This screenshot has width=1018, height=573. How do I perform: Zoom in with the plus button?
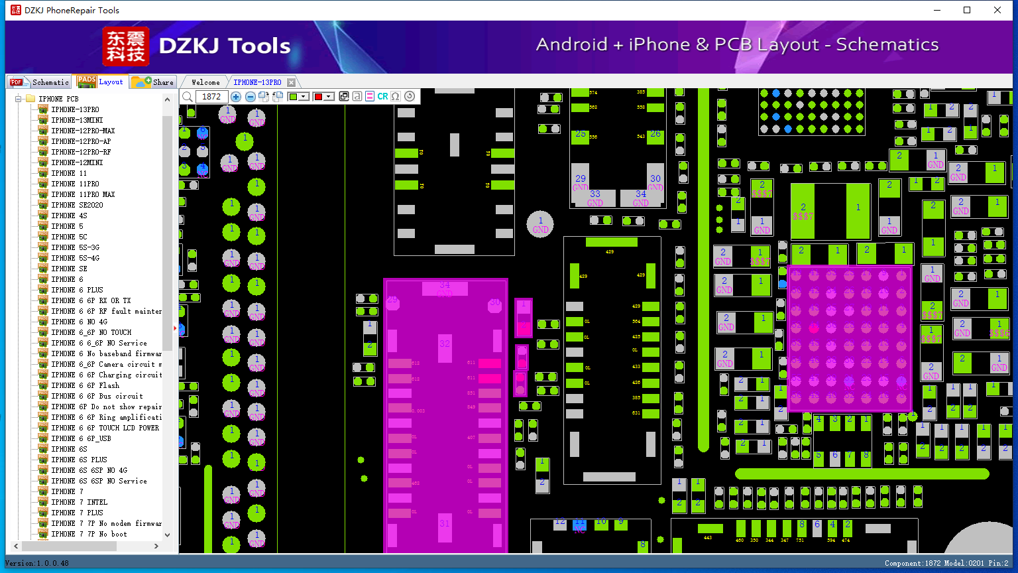coord(236,97)
